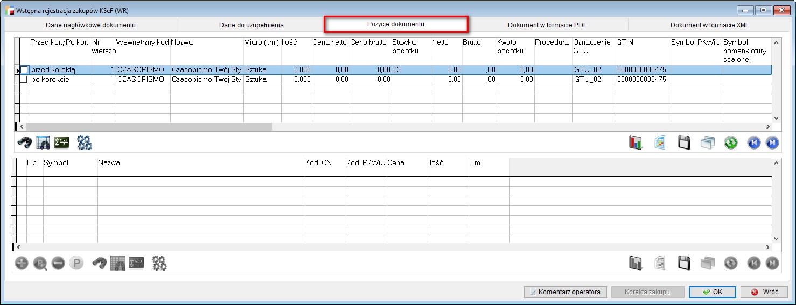Image resolution: width=796 pixels, height=305 pixels.
Task: Open the sum calculation tool in upper toolbar
Action: pos(61,143)
